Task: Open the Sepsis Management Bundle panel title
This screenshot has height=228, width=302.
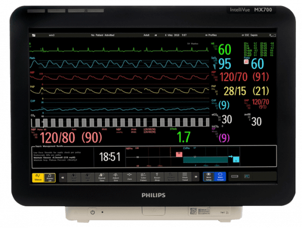Action: (x=50, y=146)
